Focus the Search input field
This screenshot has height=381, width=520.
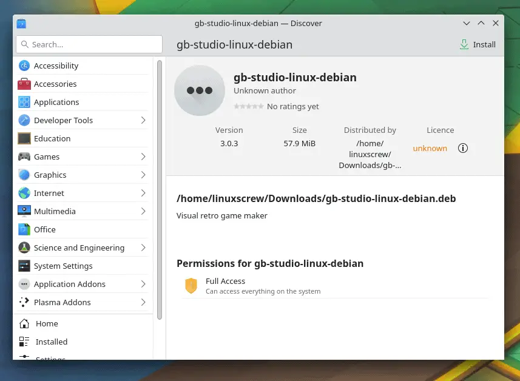pos(89,44)
